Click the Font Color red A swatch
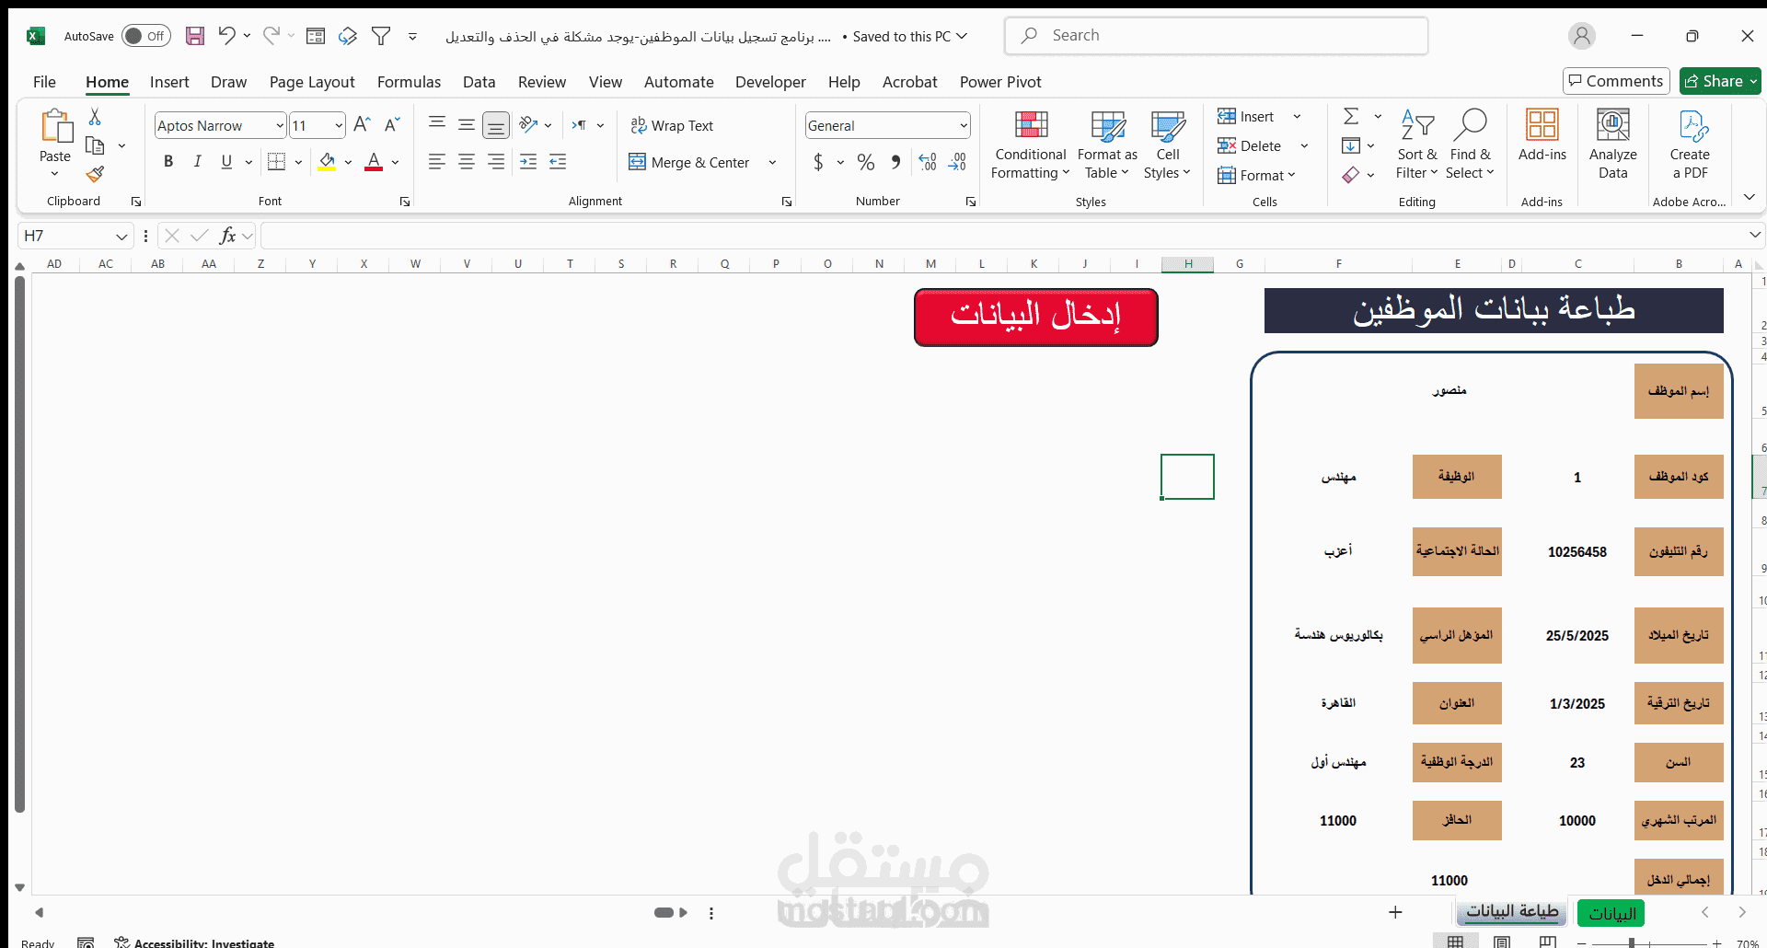The height and width of the screenshot is (948, 1767). pyautogui.click(x=374, y=162)
